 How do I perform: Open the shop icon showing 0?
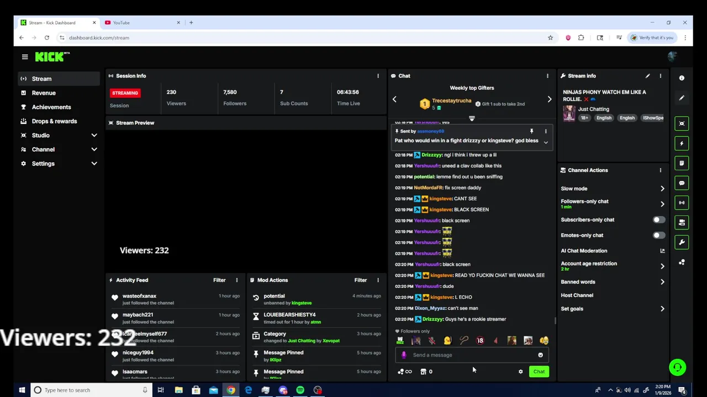coord(426,372)
